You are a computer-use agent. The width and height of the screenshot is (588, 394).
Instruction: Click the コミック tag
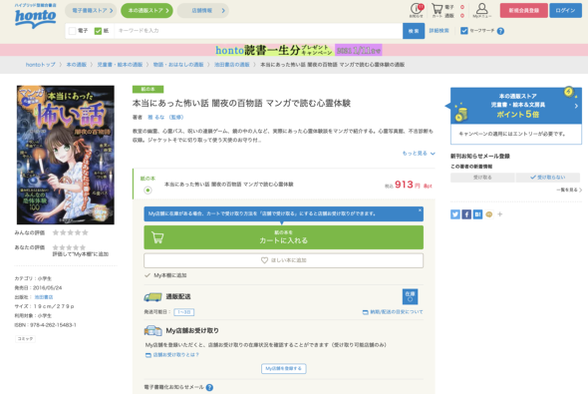[x=25, y=339]
